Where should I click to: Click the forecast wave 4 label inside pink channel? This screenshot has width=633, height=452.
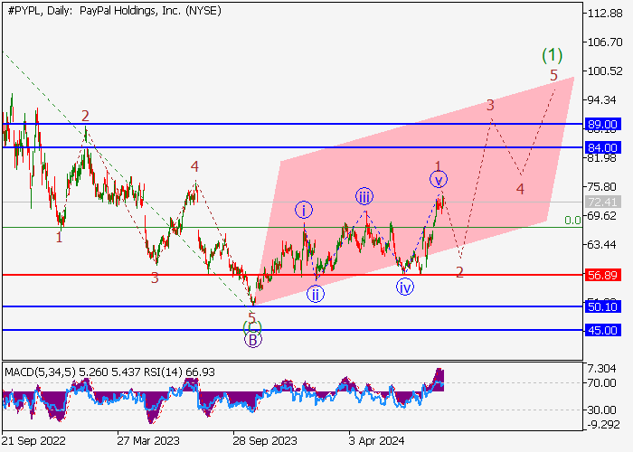coord(520,189)
